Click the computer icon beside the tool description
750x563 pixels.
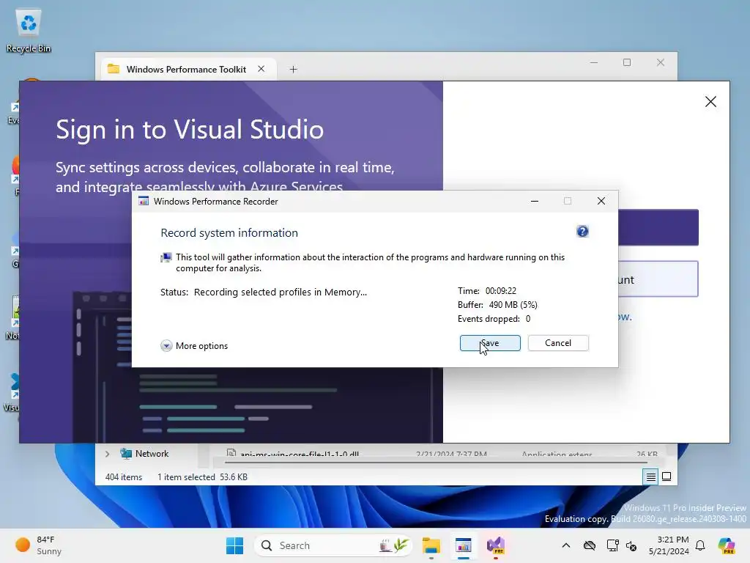[x=166, y=258]
